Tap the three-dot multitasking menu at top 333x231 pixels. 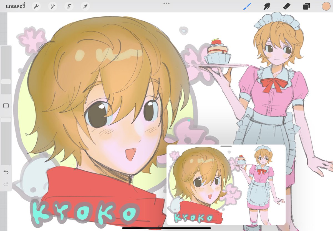[167, 3]
